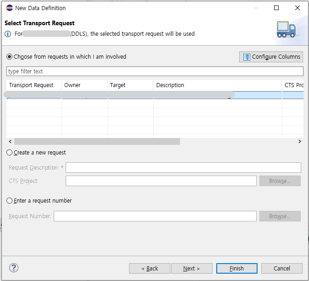The width and height of the screenshot is (309, 281).
Task: Select 'Choose from requests in which I am involved'
Action: pyautogui.click(x=10, y=57)
